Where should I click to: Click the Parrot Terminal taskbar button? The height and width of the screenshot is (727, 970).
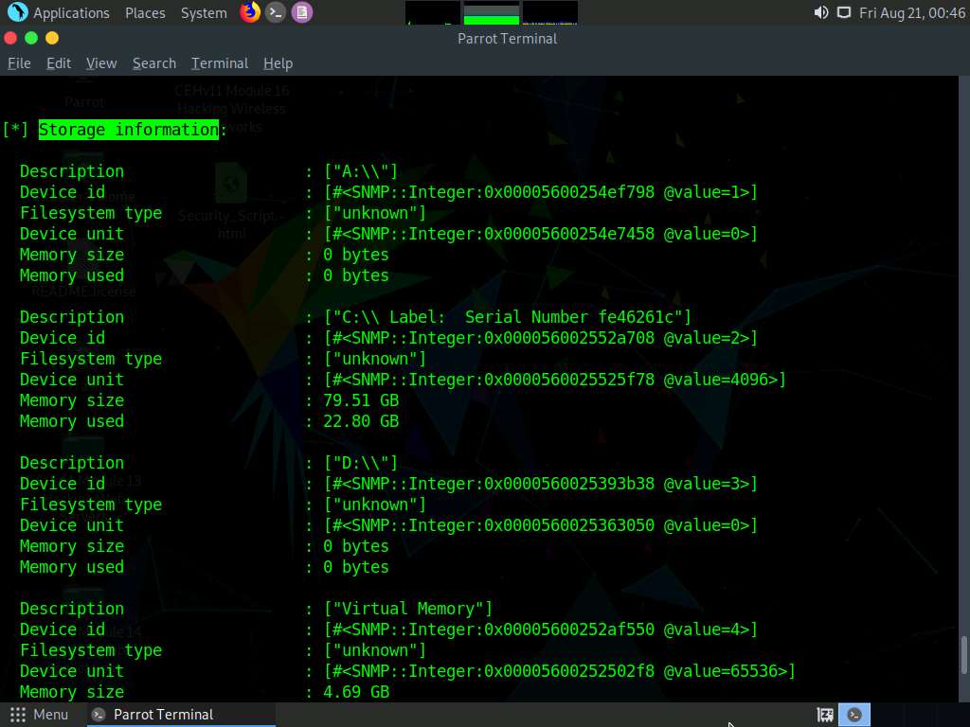coord(179,715)
